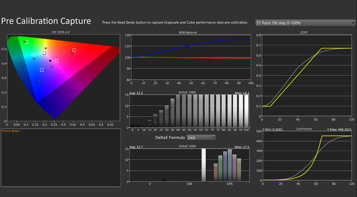This screenshot has width=357, height=197.
Task: Click the "Press the Read Series button" instruction text
Action: [x=175, y=22]
